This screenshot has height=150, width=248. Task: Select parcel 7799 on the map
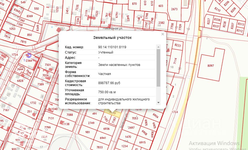point(47,127)
